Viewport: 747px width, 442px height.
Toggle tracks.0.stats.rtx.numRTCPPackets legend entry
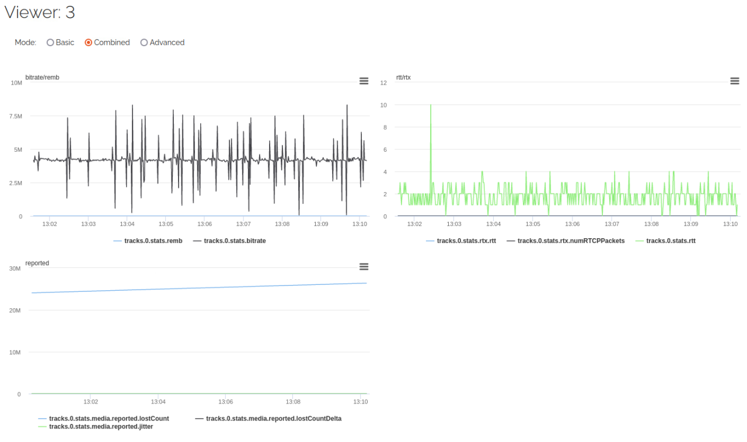[x=566, y=241]
